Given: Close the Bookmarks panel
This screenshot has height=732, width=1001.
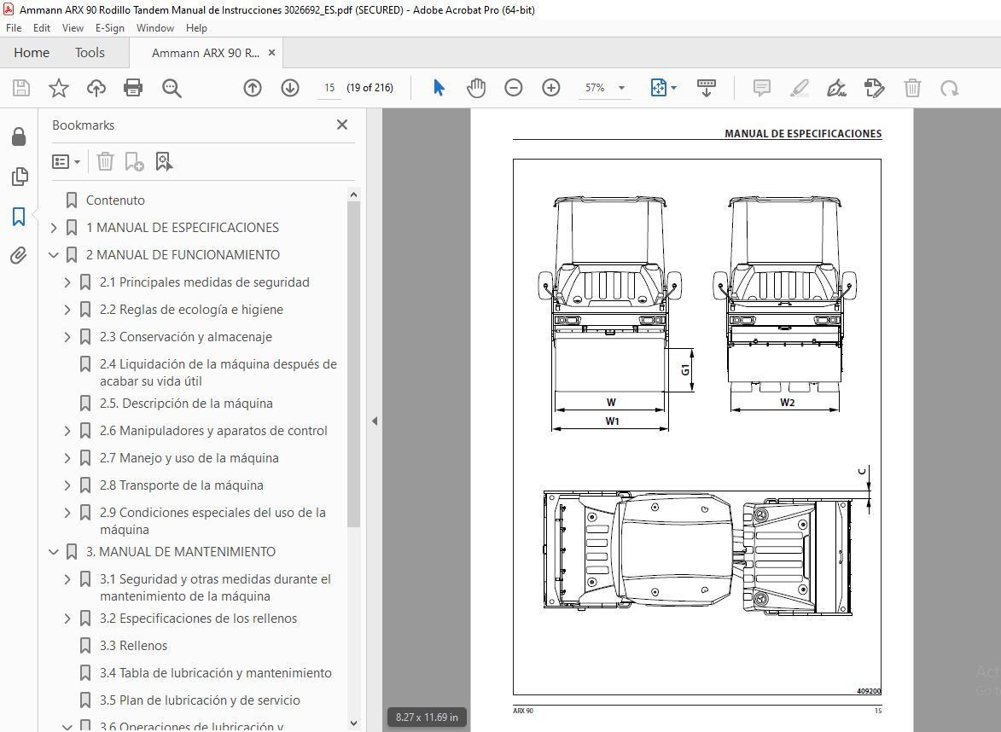Looking at the screenshot, I should pos(342,125).
